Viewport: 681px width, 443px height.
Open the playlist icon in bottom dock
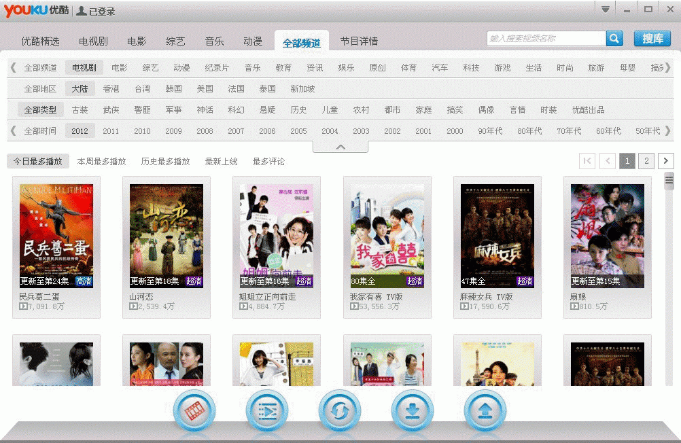[x=267, y=411]
